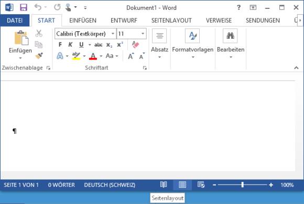Screen dimensions: 304x204
Task: Apply strikethrough with the abc icon
Action: coord(99,45)
